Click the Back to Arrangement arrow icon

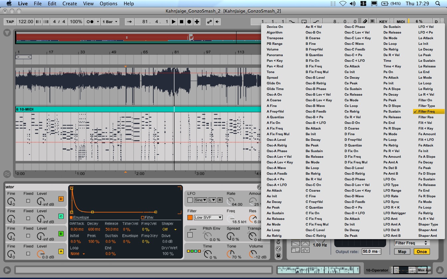click(x=217, y=22)
